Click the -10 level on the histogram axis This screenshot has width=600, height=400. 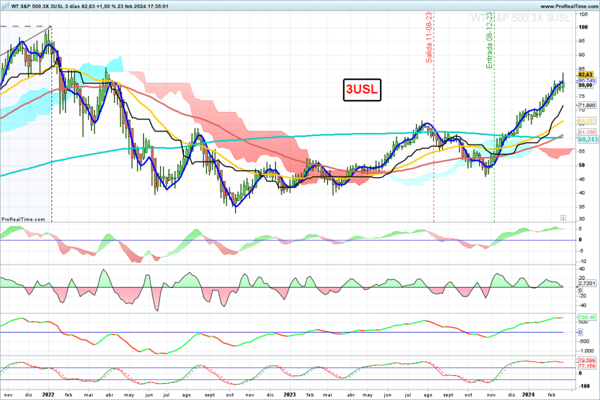coord(582,261)
